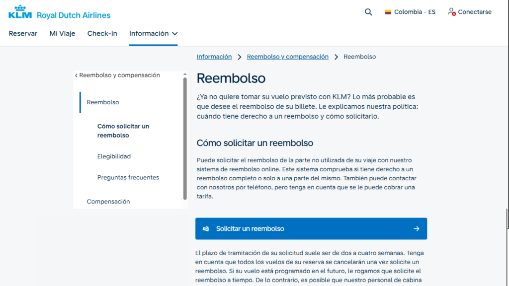Select Compensación in the sidebar
509x286 pixels.
[108, 202]
